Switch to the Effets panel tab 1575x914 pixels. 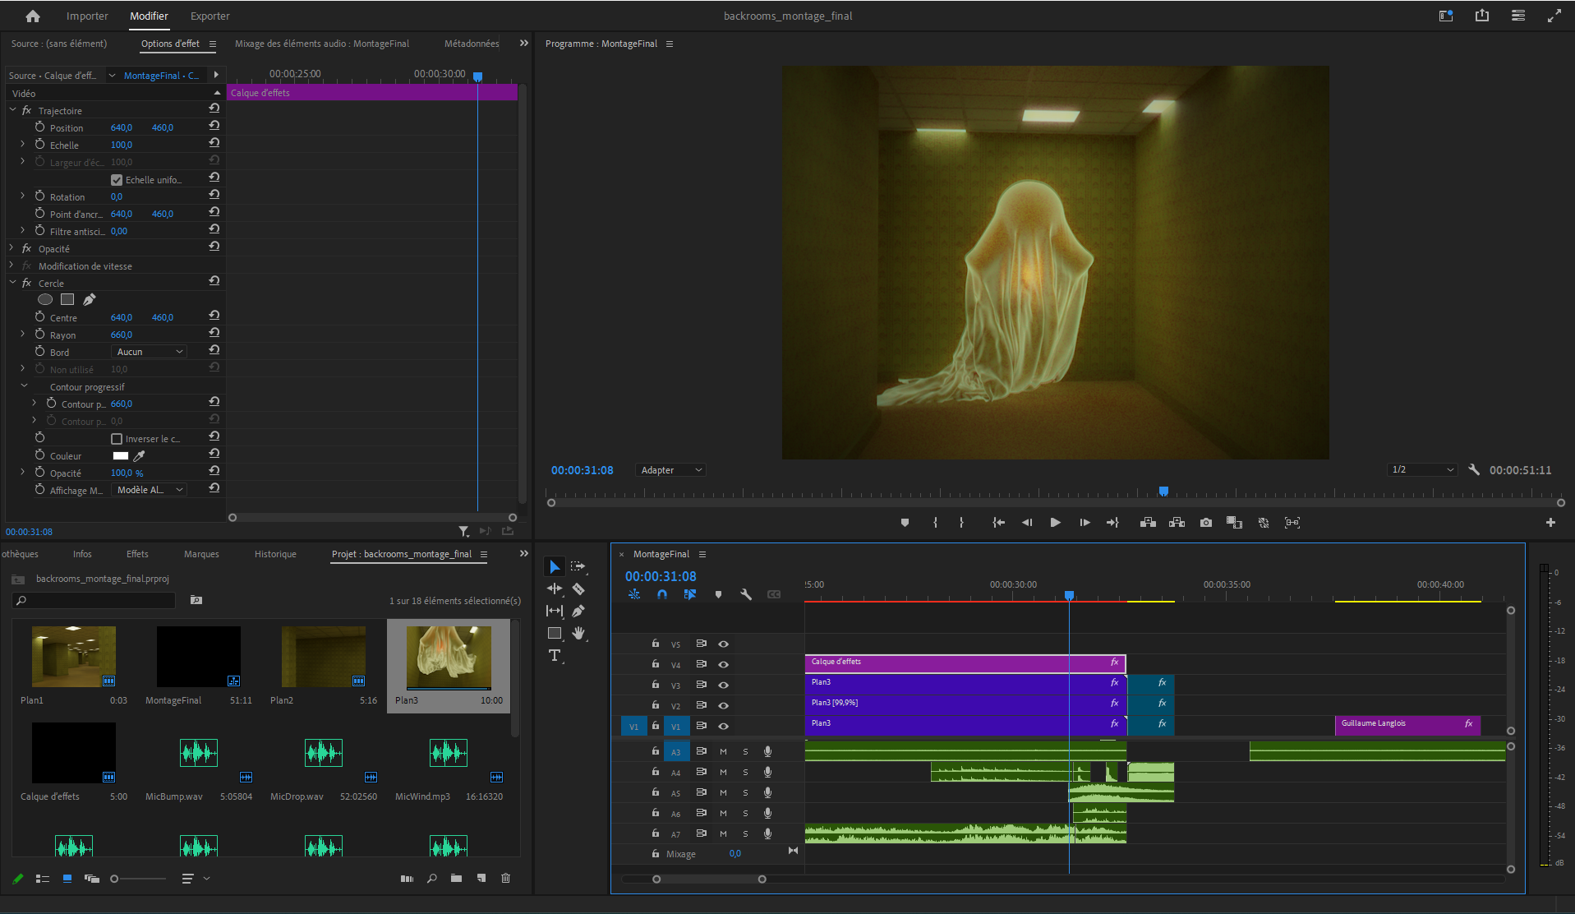coord(136,553)
